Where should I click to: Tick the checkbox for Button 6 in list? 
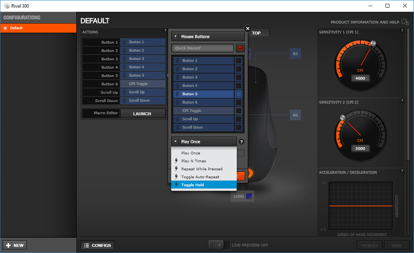239,102
